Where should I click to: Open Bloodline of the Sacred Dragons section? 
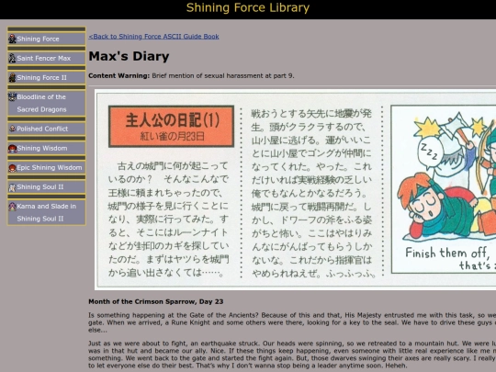click(47, 103)
